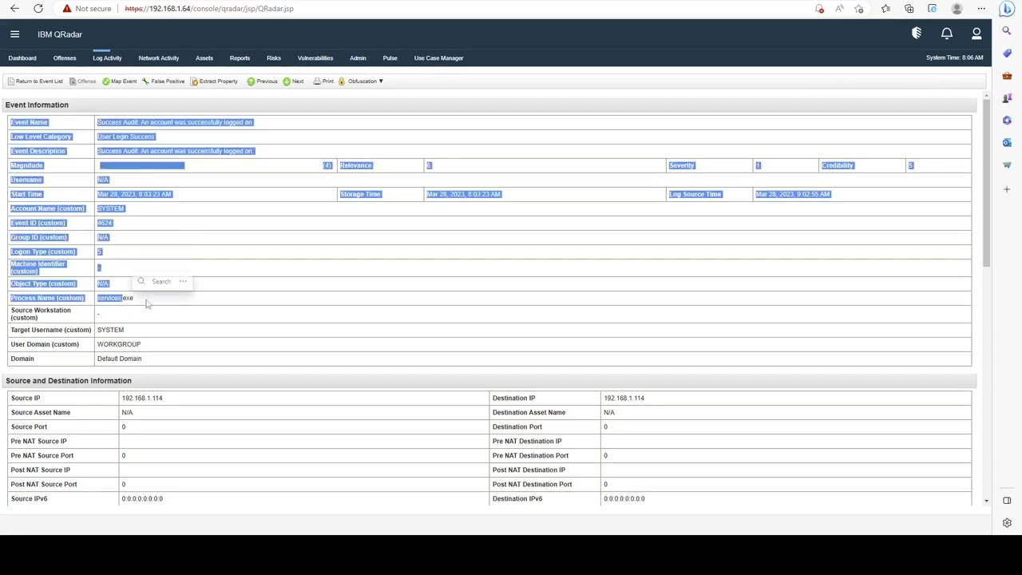Click the User Domain value WORKGROUP
Image resolution: width=1022 pixels, height=575 pixels.
point(119,344)
